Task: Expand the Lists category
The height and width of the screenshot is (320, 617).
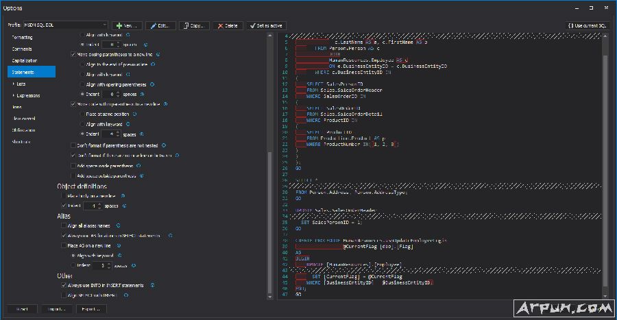Action: click(14, 84)
